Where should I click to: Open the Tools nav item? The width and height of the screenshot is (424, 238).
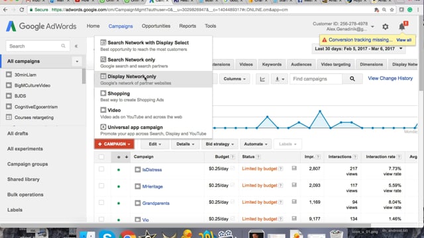click(x=211, y=26)
